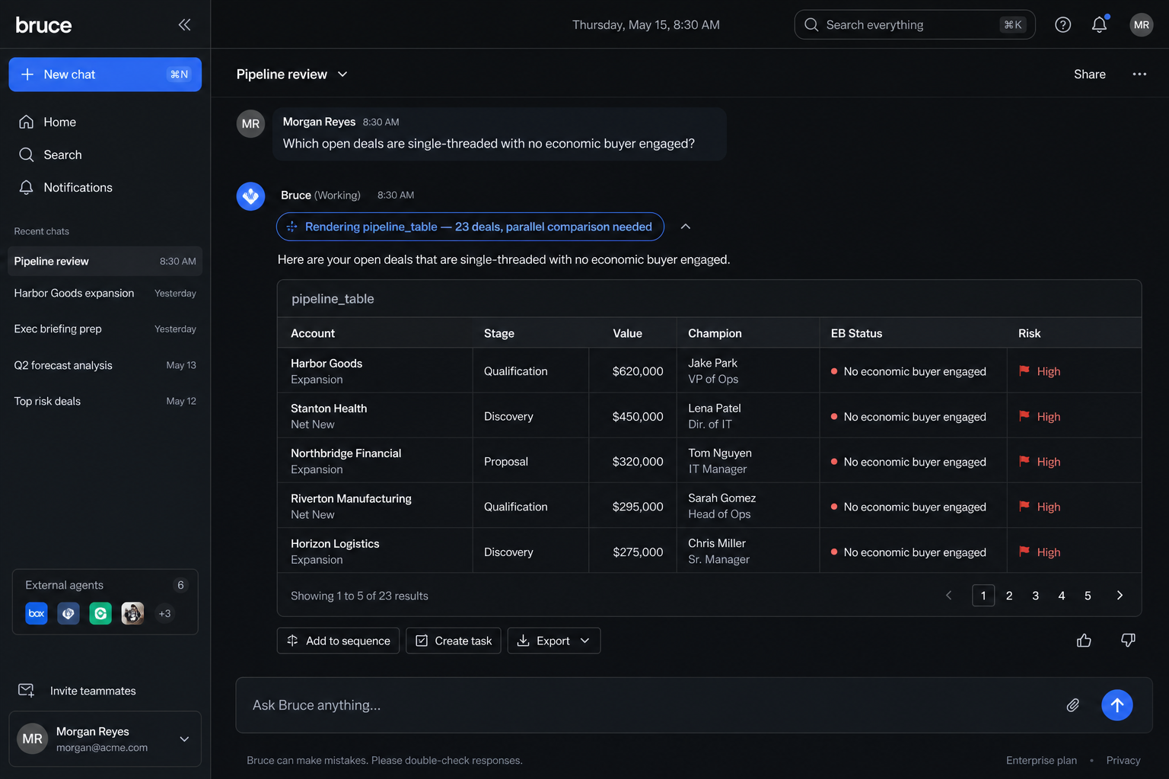Open Harbor Goods expansion recent chat

[x=105, y=294]
